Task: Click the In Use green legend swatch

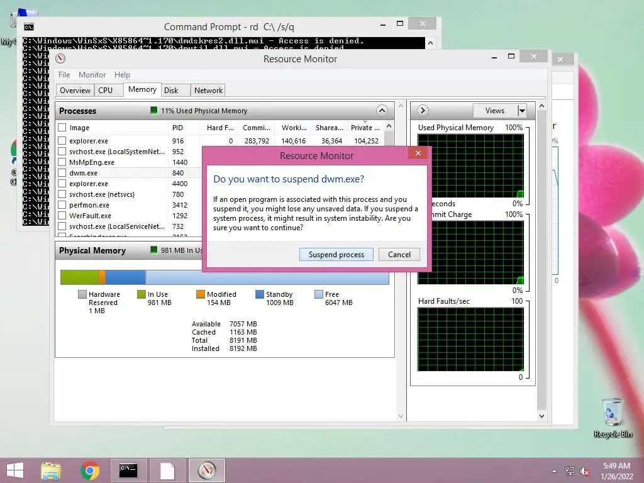Action: (x=142, y=294)
